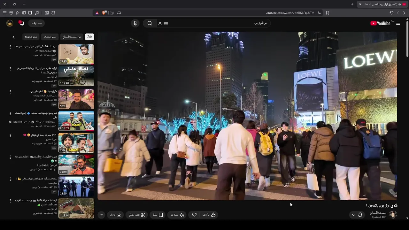Open the YouTube notifications bell
This screenshot has height=230, width=409.
coord(21,23)
